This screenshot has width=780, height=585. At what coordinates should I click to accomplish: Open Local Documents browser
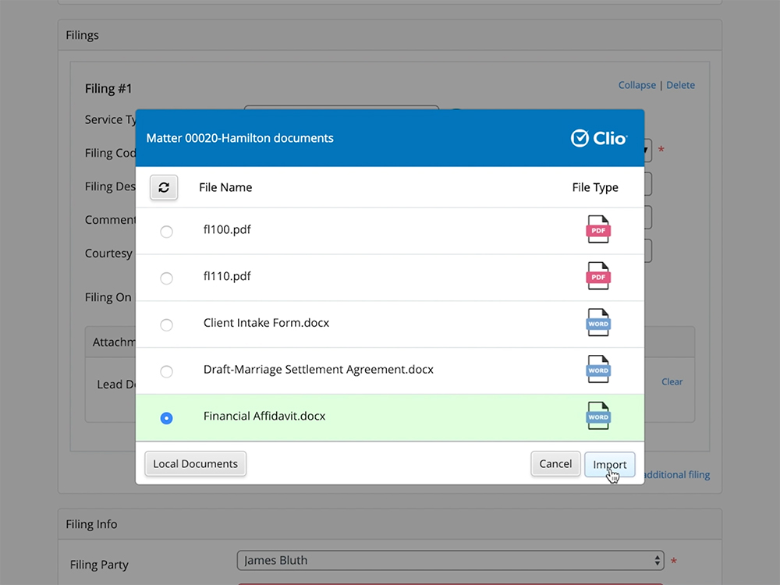195,463
